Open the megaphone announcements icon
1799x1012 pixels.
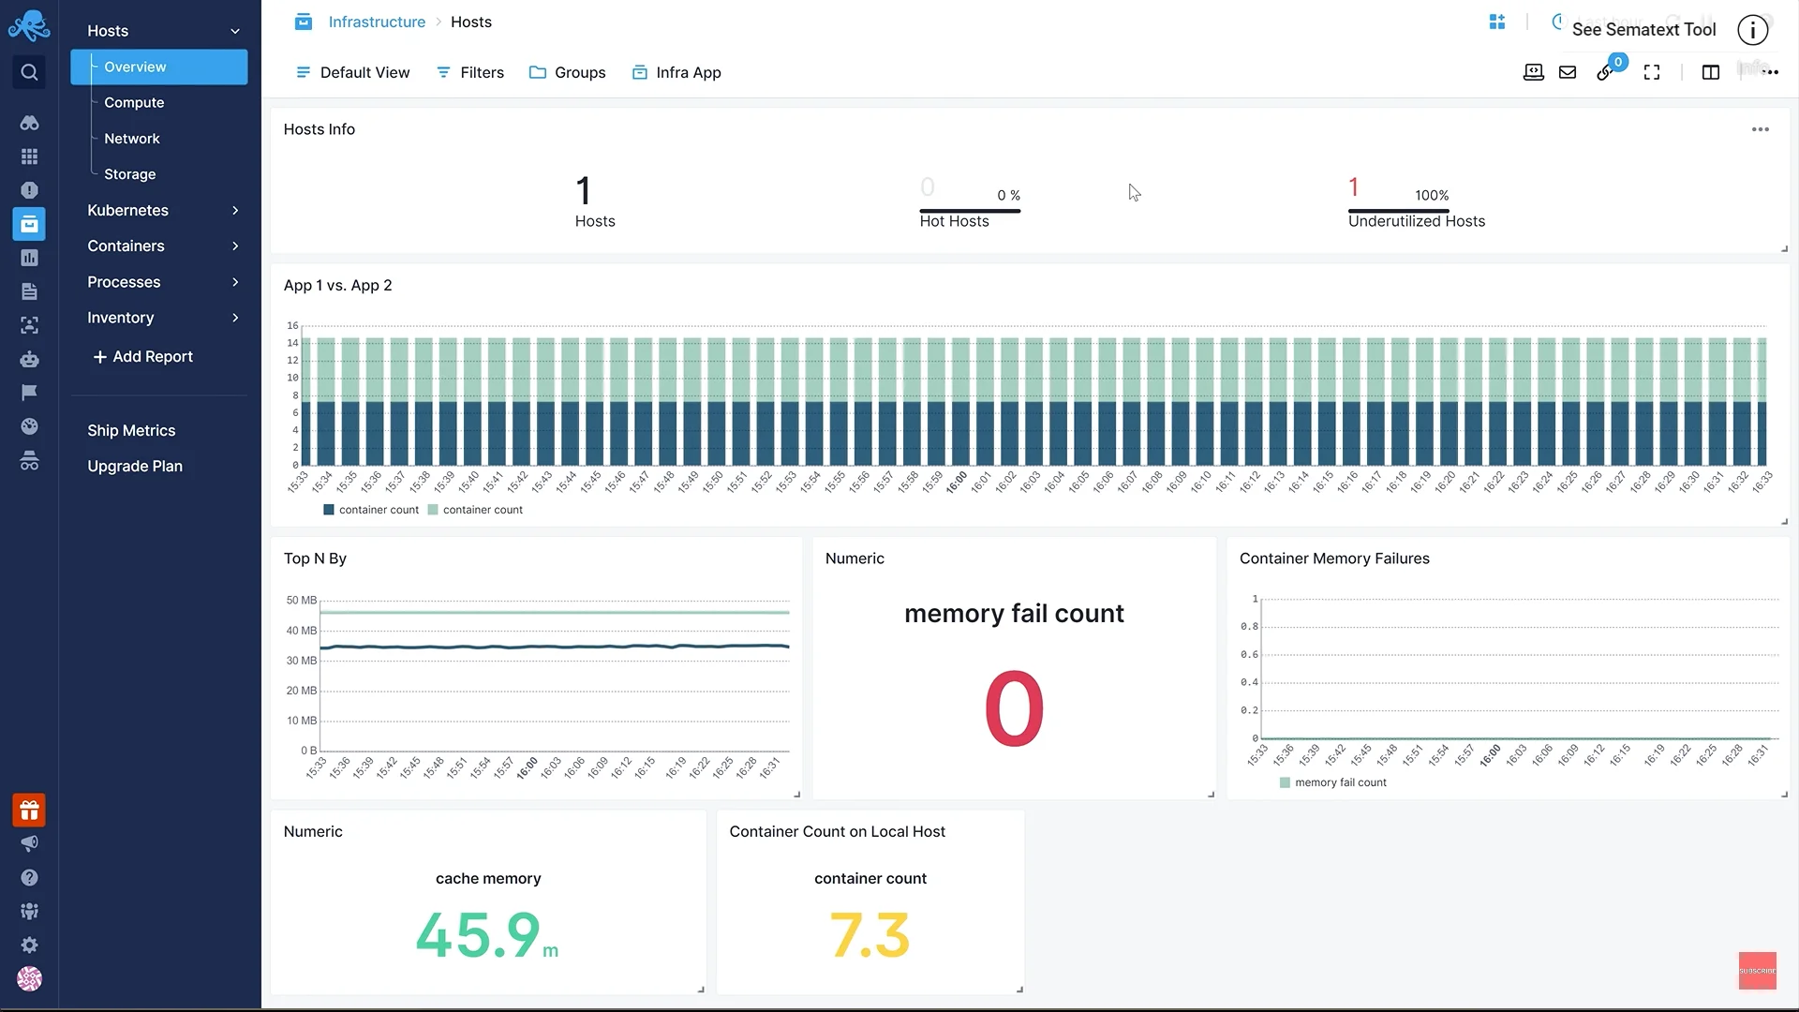click(x=29, y=843)
